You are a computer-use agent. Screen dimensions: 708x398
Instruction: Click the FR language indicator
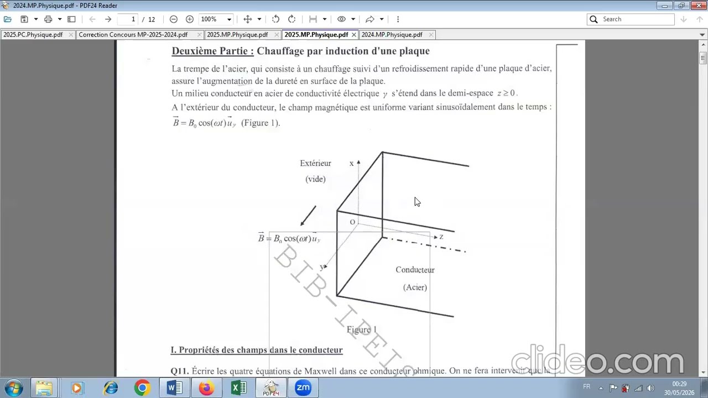(x=586, y=387)
